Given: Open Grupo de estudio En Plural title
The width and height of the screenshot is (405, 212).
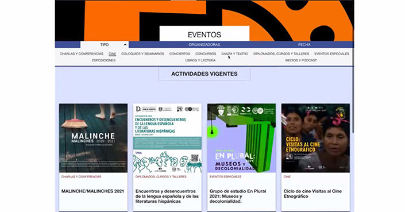Looking at the screenshot, I should pos(238,196).
